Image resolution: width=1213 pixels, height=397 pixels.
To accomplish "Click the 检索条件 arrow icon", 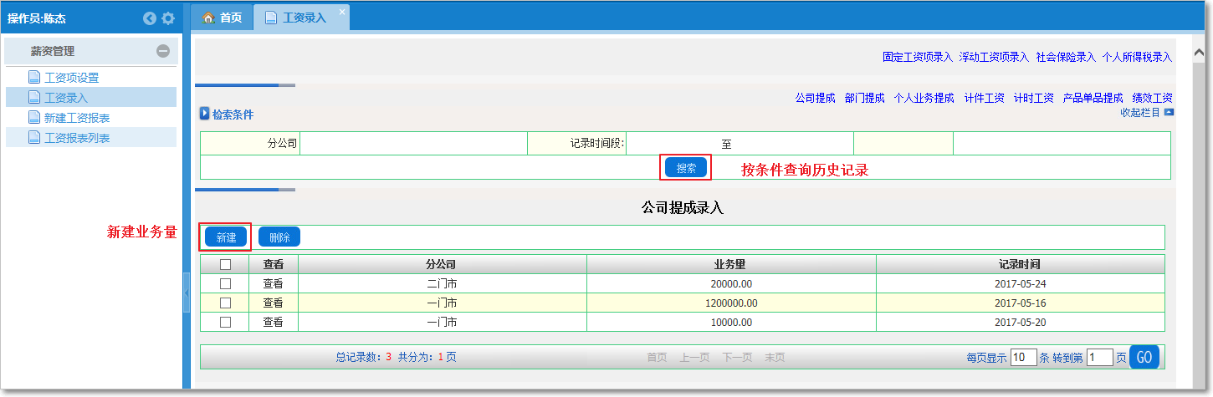I will tap(204, 114).
